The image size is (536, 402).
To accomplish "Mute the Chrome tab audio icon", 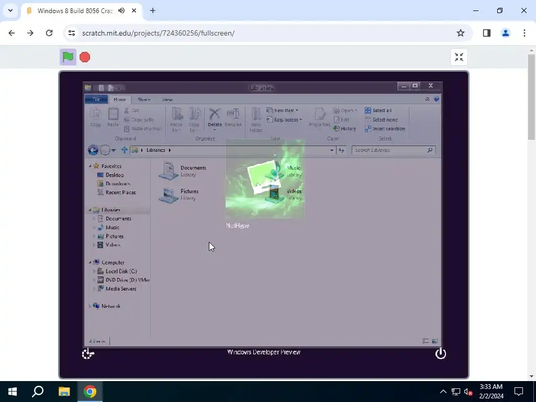I will [x=121, y=10].
